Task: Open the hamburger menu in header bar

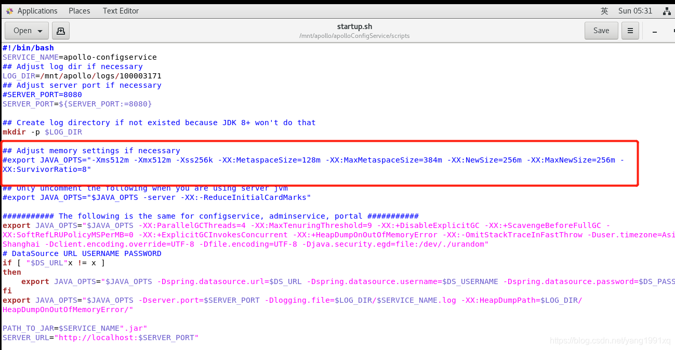Action: (630, 31)
